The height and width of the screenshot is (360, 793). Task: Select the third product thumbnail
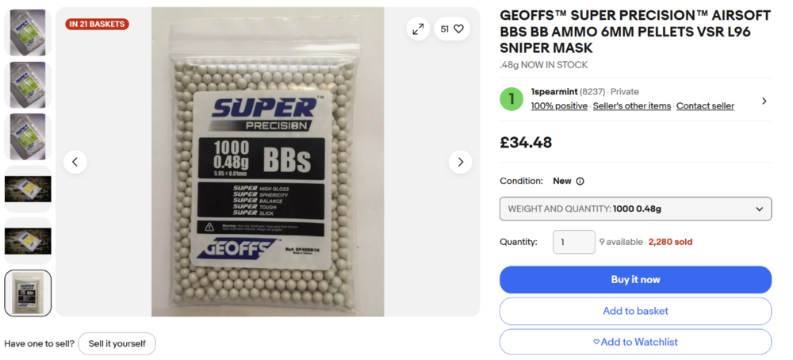(28, 136)
